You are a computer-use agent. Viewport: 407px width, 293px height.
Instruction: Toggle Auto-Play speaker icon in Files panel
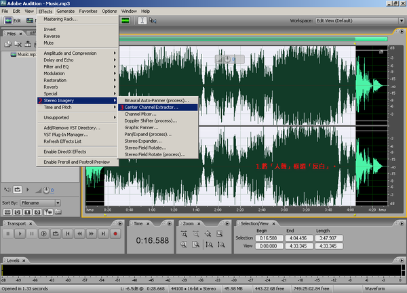click(x=7, y=189)
